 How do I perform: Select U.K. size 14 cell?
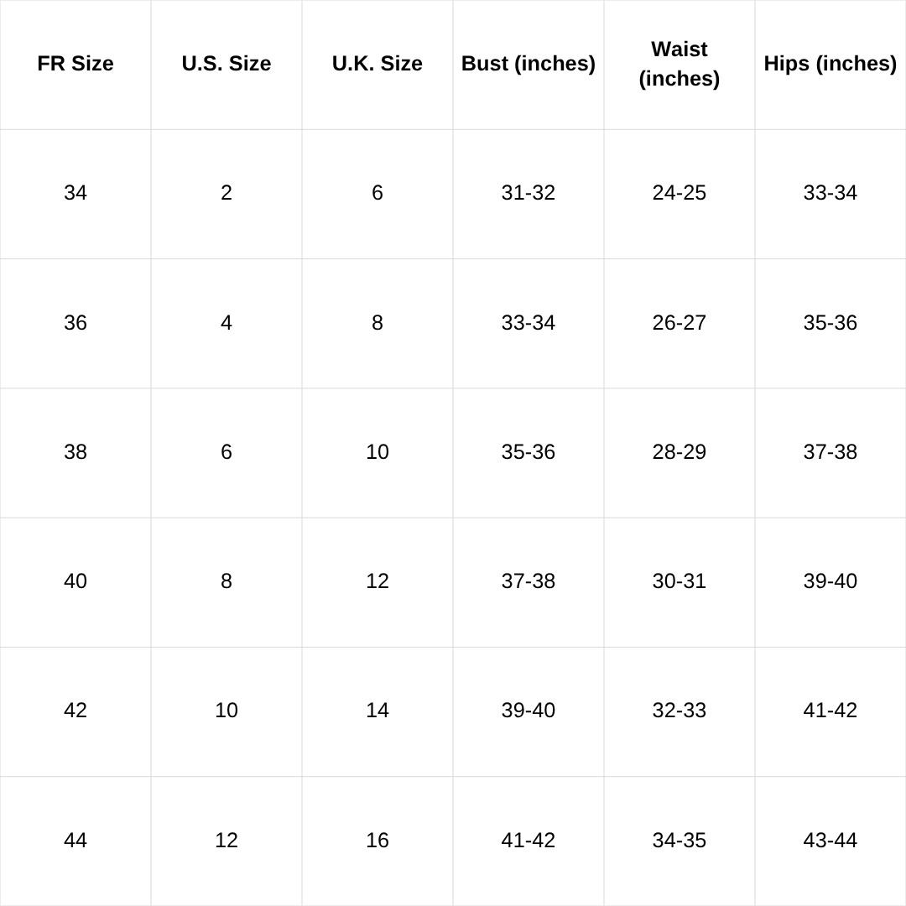point(377,711)
